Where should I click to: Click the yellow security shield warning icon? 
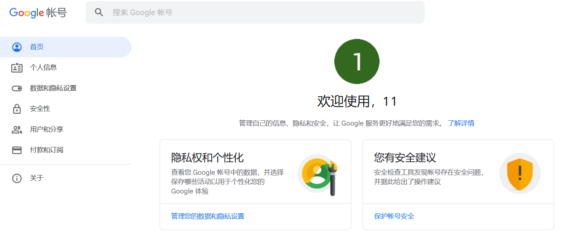click(x=520, y=174)
